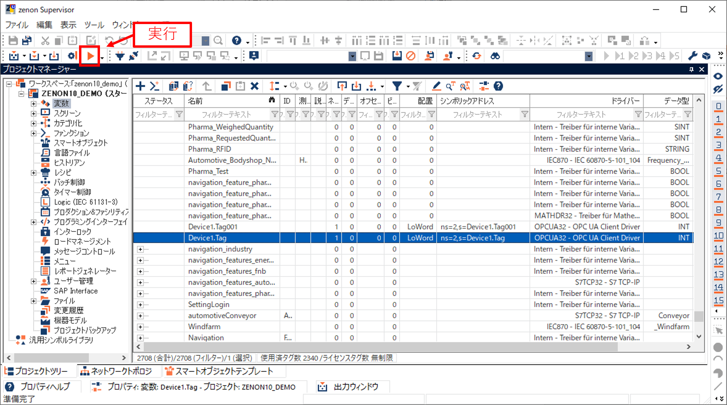The image size is (727, 405).
Task: Click the 名前 filter text field
Action: [x=226, y=115]
